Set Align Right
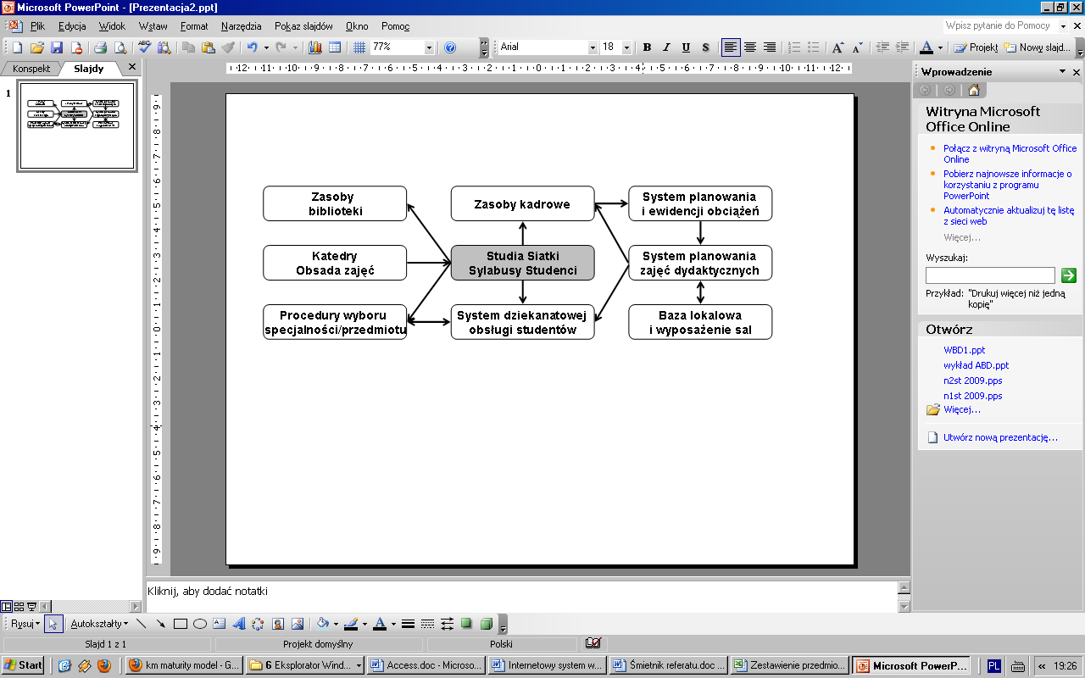1085x678 pixels. click(770, 47)
